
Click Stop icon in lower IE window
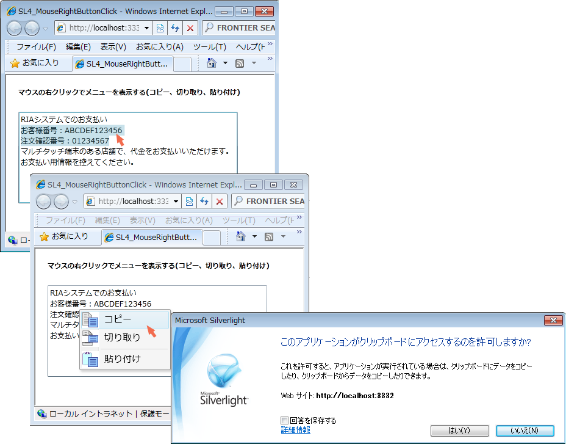[x=220, y=202]
